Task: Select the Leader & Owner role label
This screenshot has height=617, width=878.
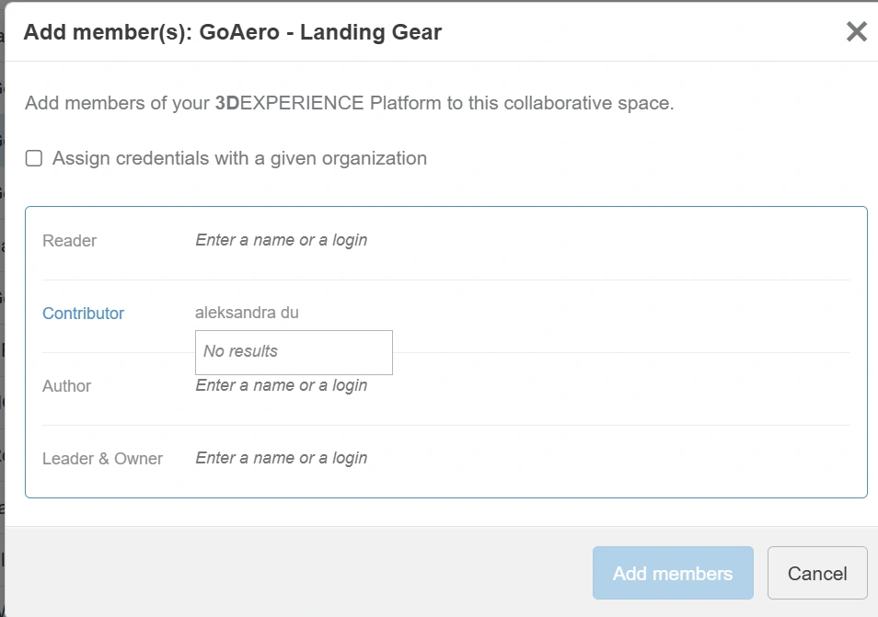Action: (x=102, y=459)
